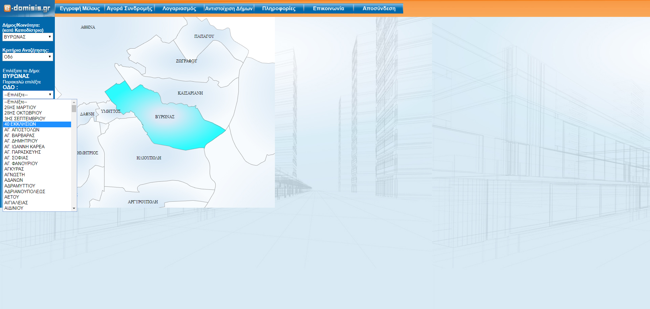Open the Εγγραφή Μέλους menu
Image resolution: width=650 pixels, height=309 pixels.
click(x=80, y=8)
